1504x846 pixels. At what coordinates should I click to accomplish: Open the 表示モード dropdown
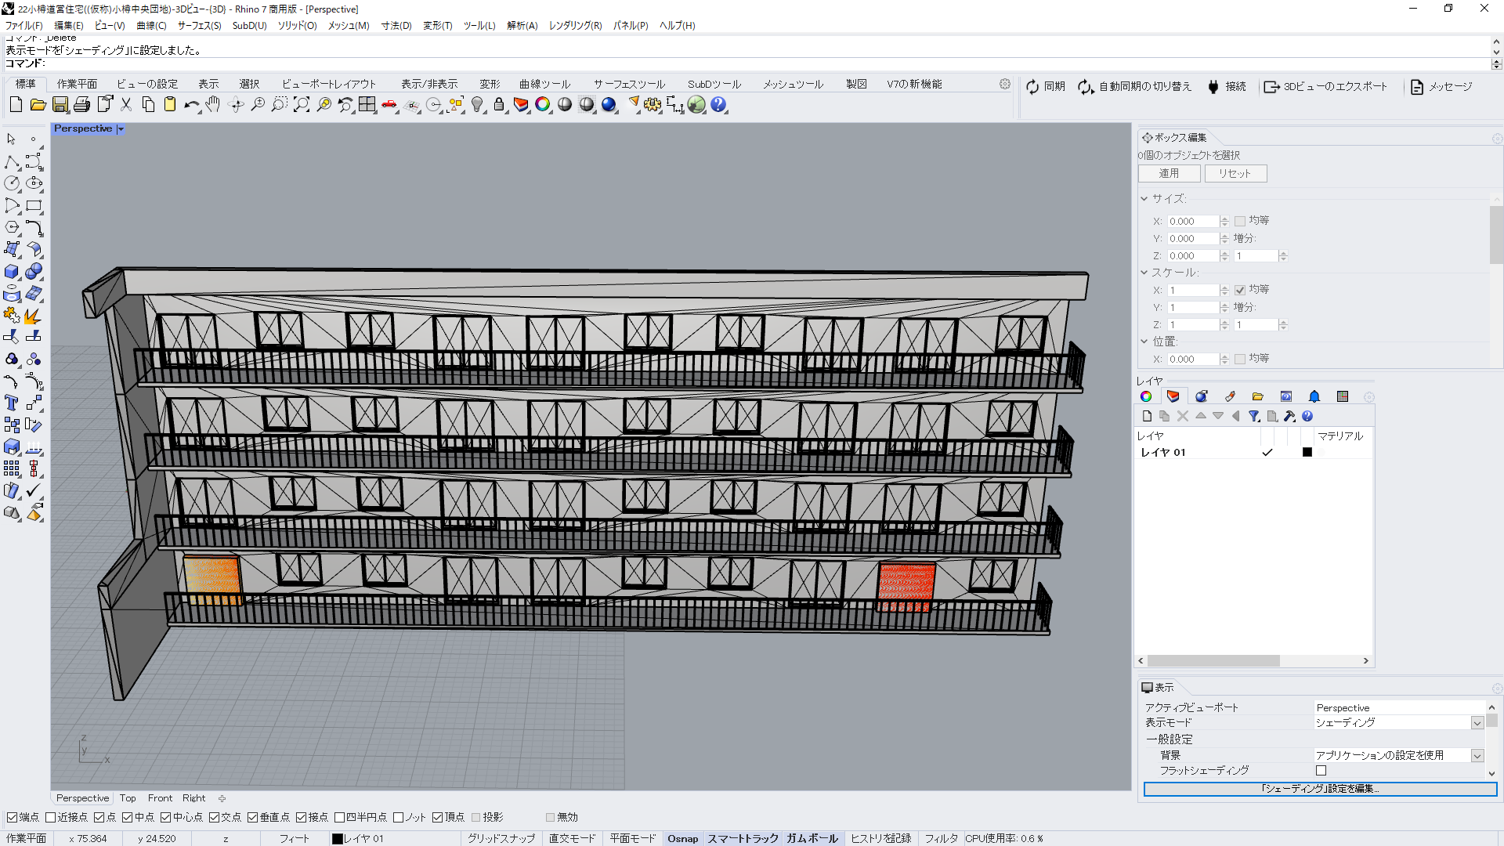[x=1477, y=722]
